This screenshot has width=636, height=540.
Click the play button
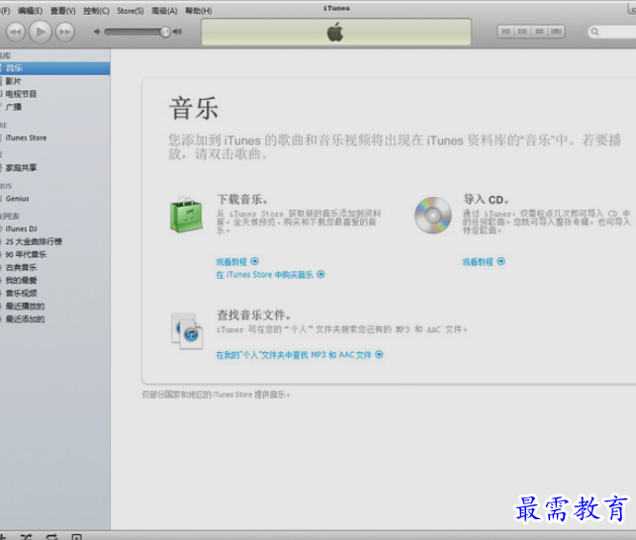41,32
